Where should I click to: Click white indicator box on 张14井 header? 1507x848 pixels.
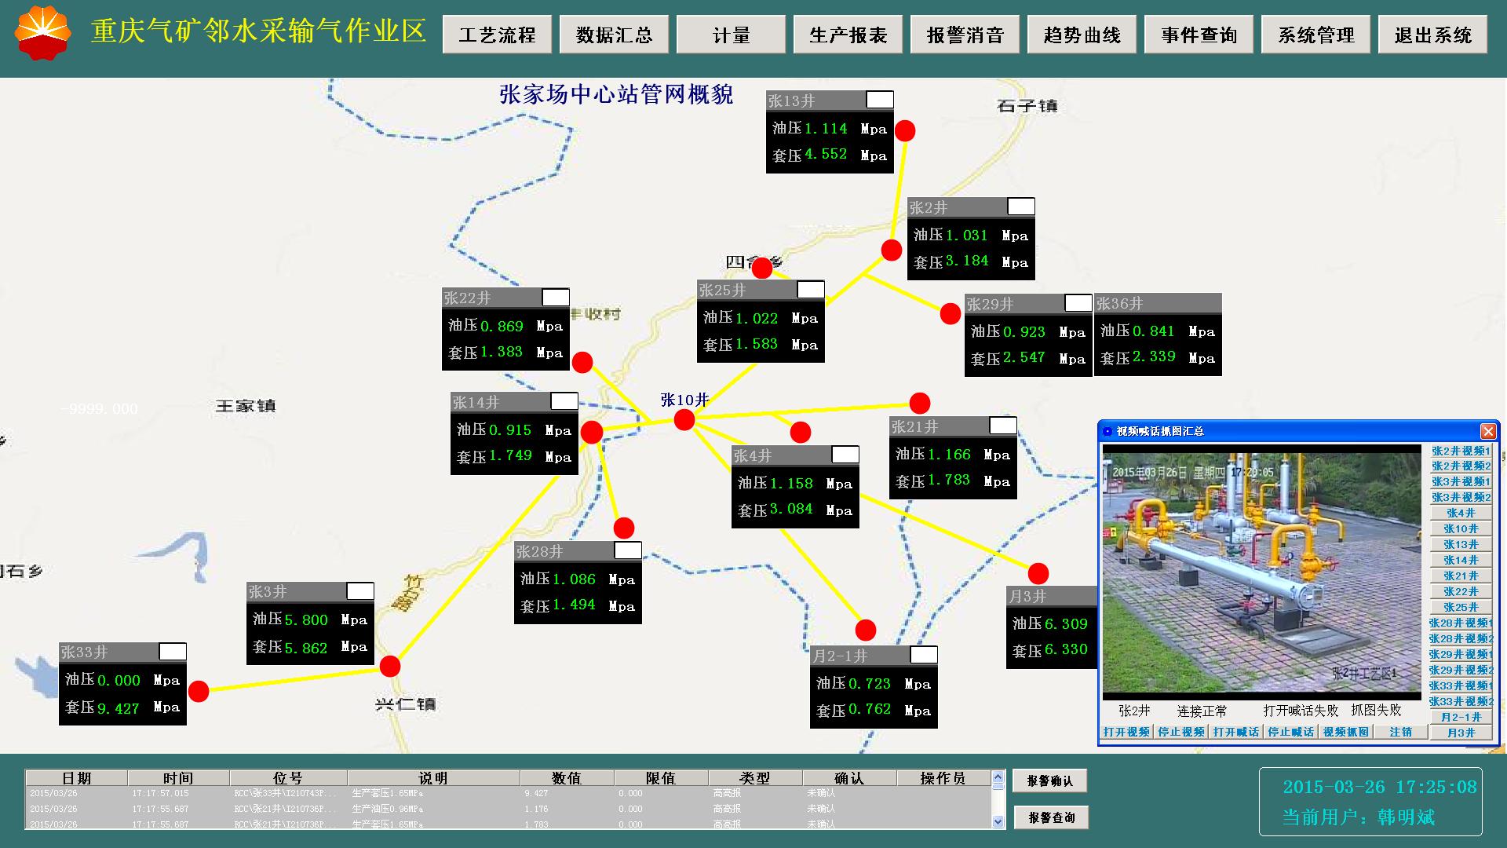click(564, 401)
